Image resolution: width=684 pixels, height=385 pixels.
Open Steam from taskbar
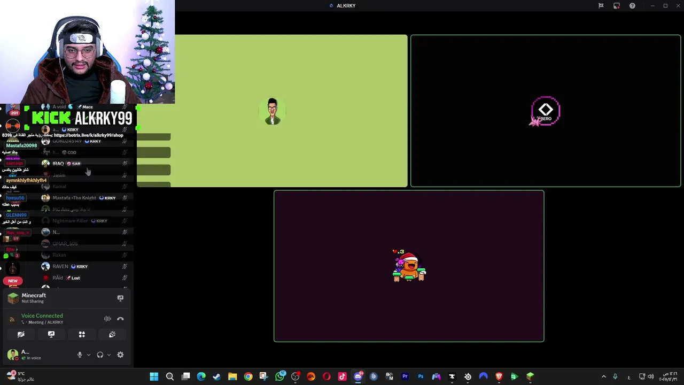pyautogui.click(x=216, y=376)
